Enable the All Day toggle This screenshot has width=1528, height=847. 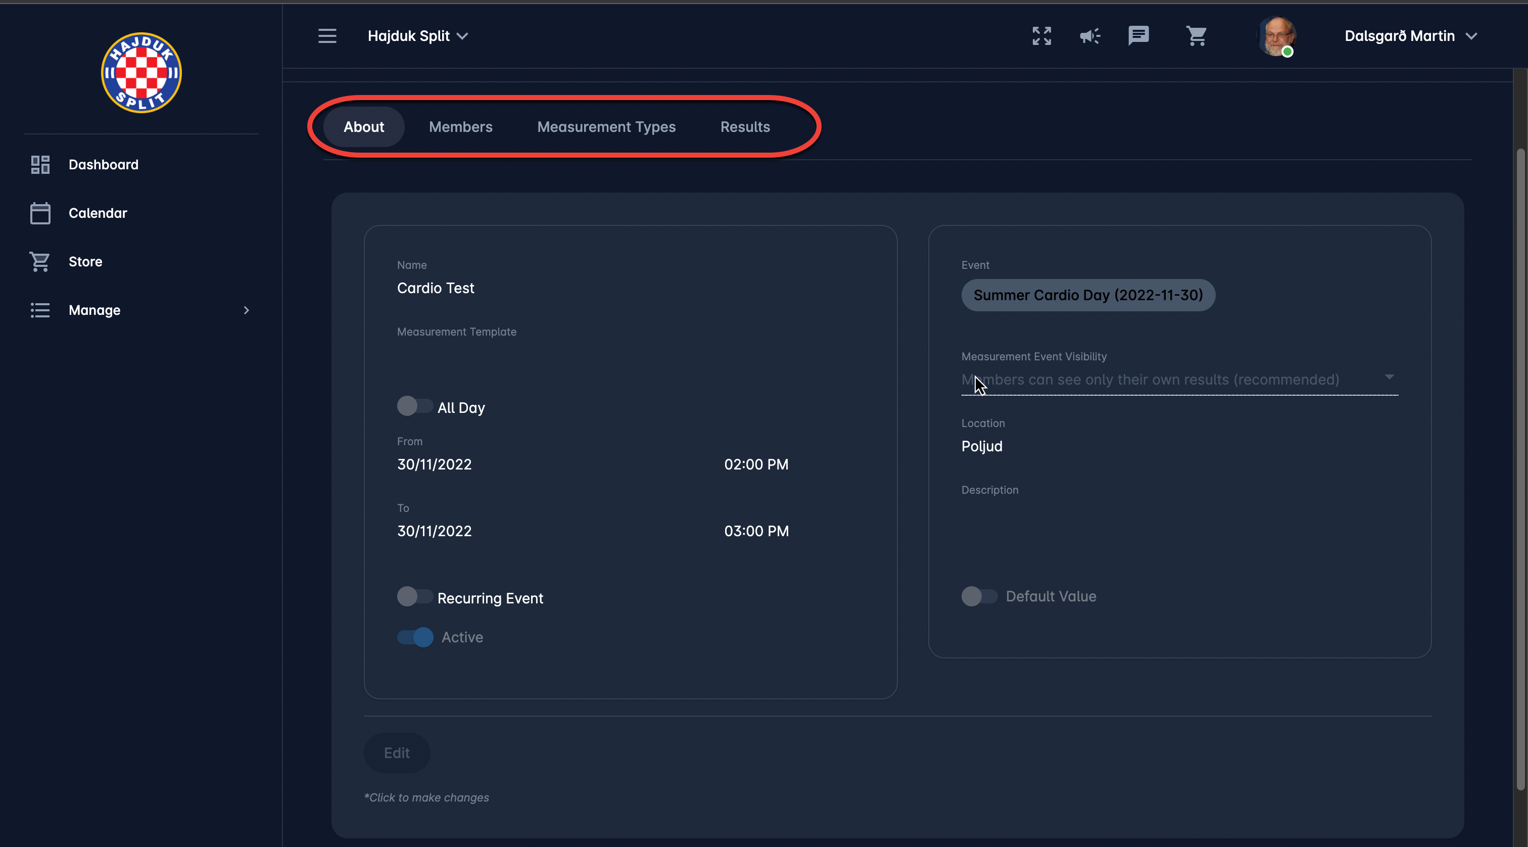(414, 406)
